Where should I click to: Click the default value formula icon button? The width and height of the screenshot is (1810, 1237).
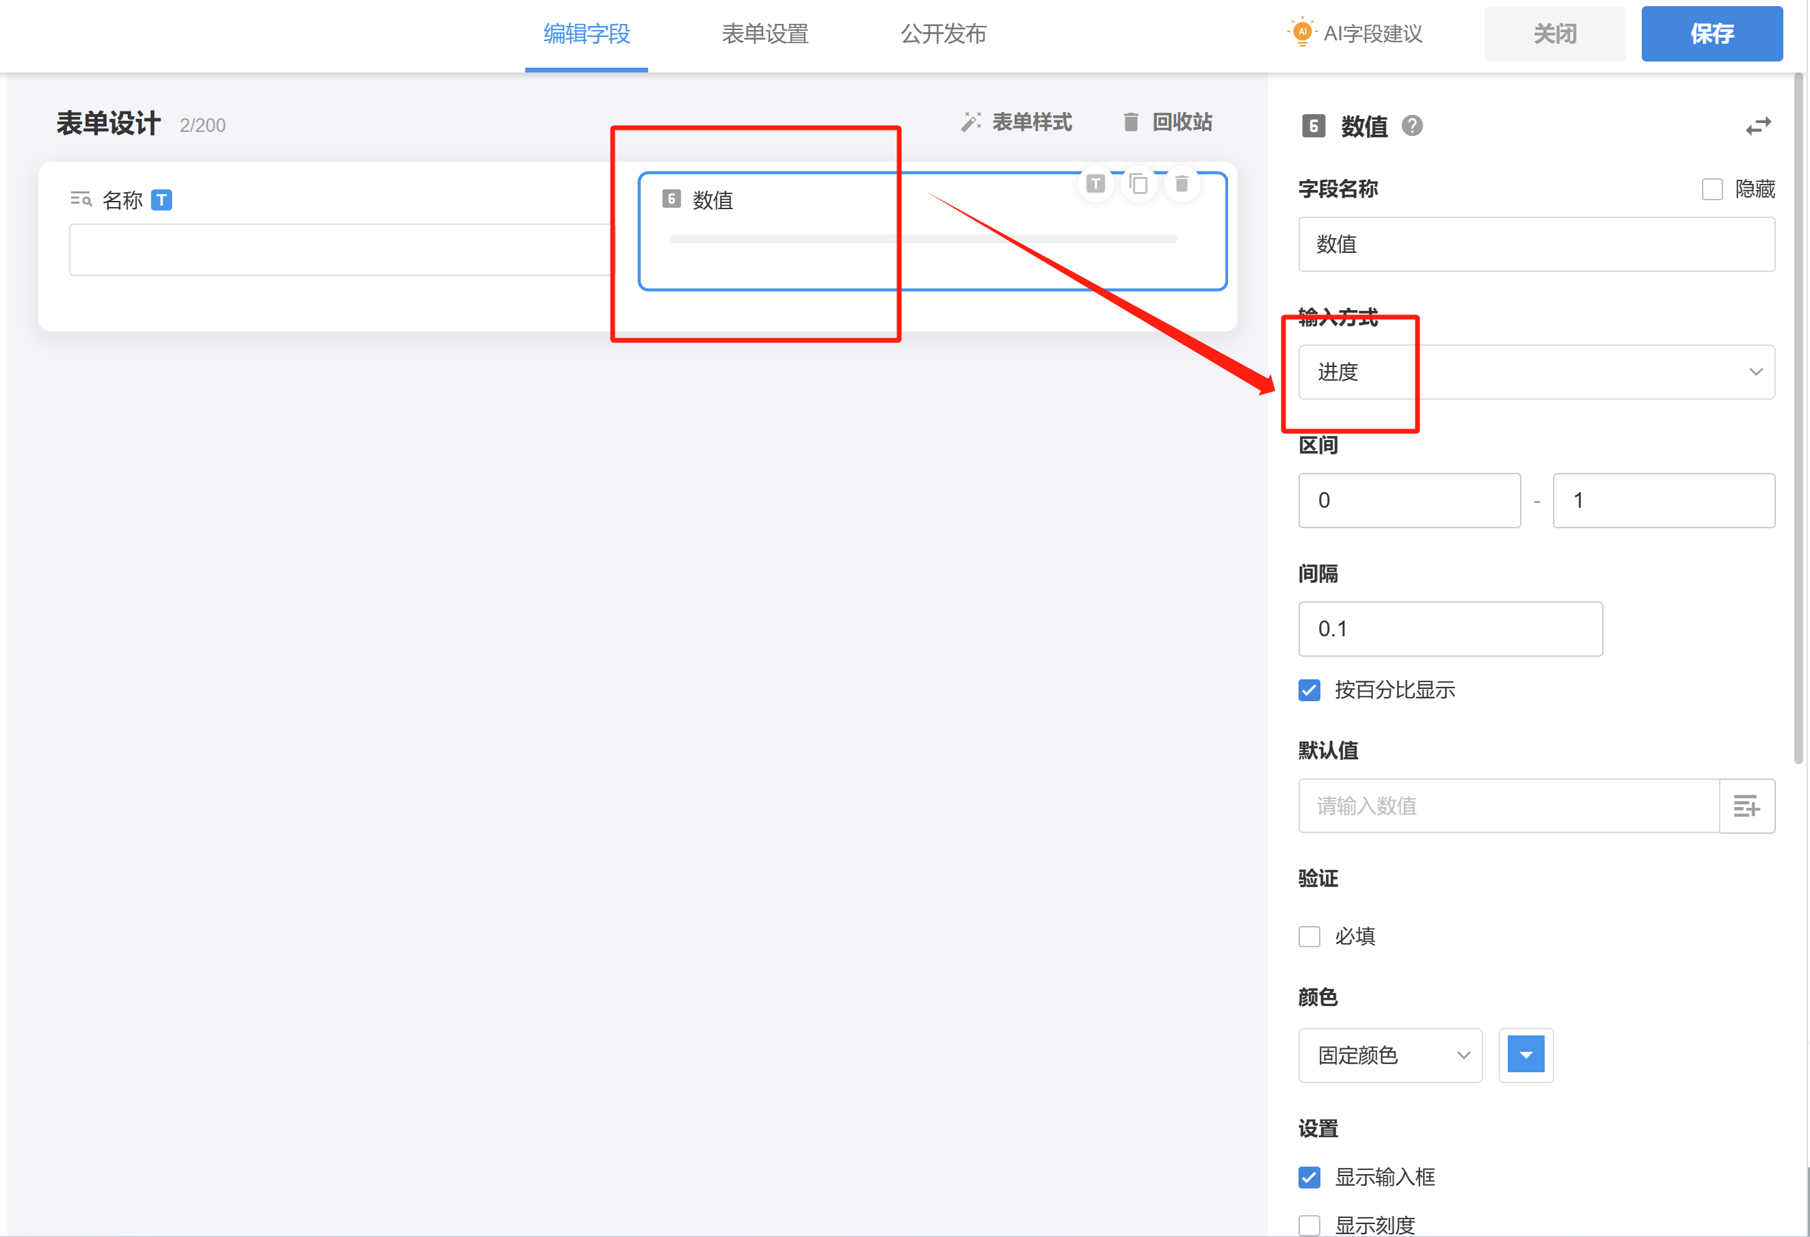(x=1746, y=806)
